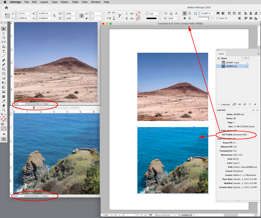Screen dimensions: 261x218
Task: Open the shear angle dropdown
Action: click(x=103, y=18)
